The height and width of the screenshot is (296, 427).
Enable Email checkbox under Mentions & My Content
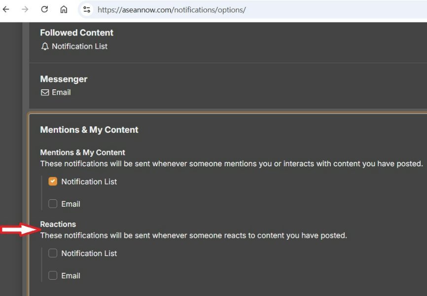[x=53, y=204]
